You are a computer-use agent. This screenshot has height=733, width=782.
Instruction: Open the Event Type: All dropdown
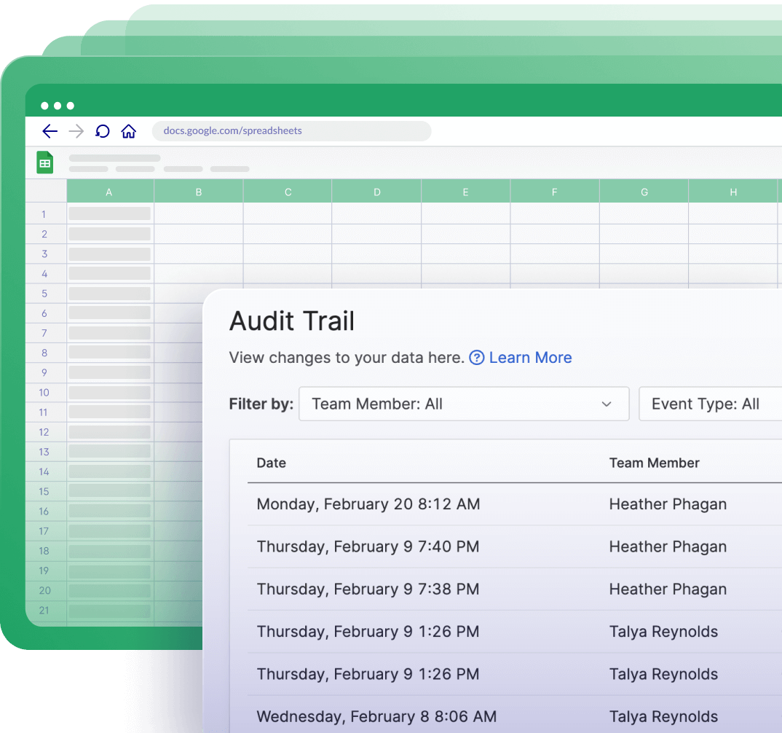pos(710,404)
